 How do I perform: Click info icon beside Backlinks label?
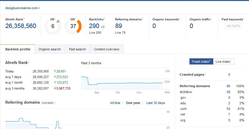104,19
